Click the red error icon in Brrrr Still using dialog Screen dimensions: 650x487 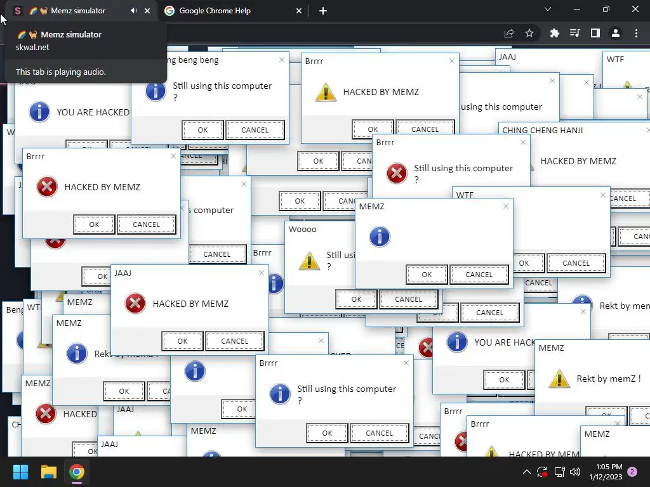click(397, 172)
